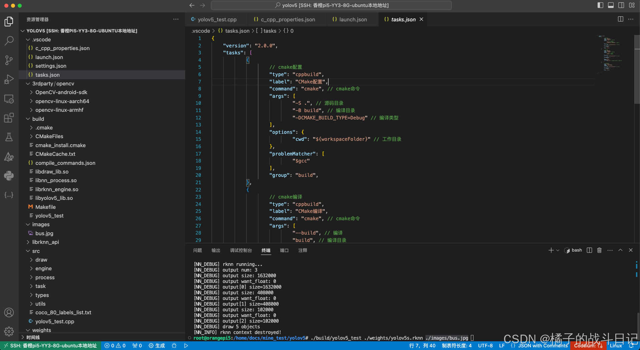Close the terminal panel
Image resolution: width=640 pixels, height=350 pixels.
(x=631, y=250)
